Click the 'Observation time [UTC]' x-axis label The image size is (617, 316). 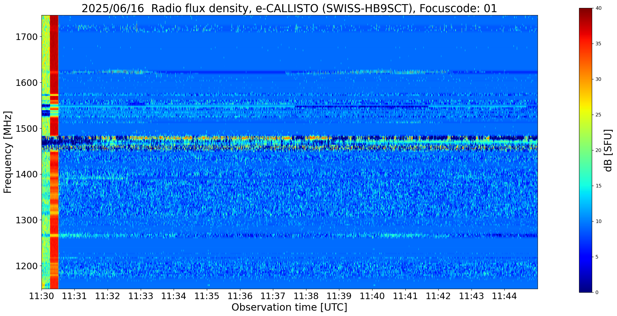pyautogui.click(x=289, y=307)
